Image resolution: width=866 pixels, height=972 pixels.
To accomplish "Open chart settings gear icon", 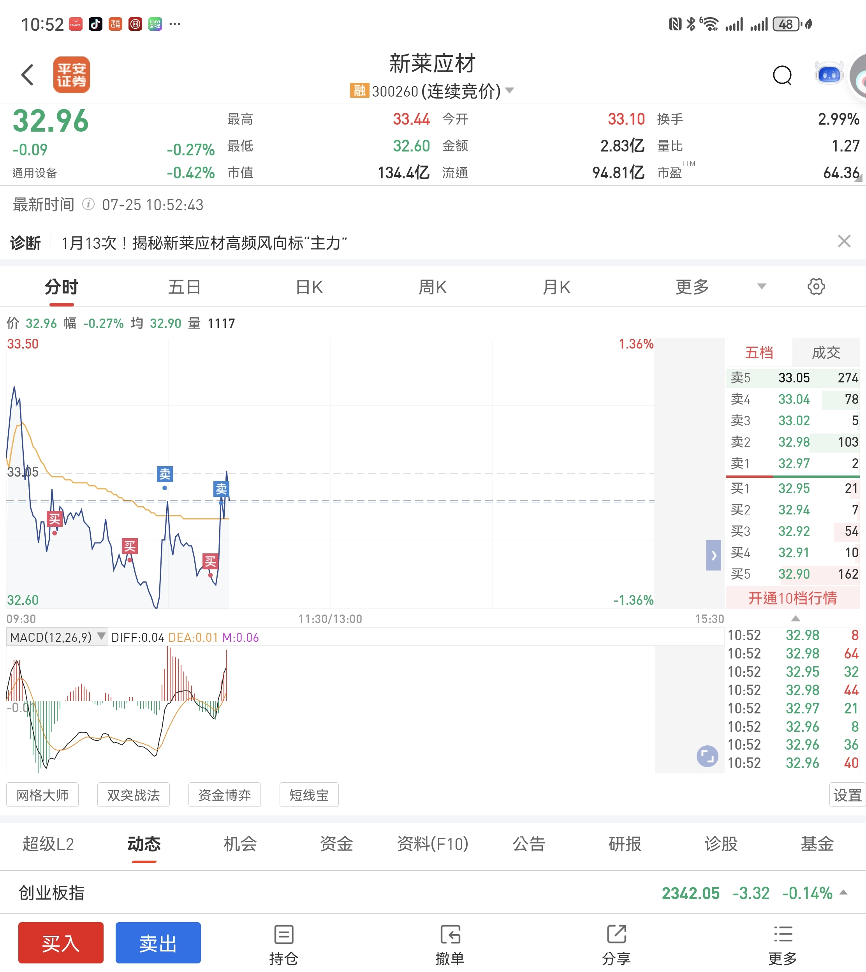I will pyautogui.click(x=816, y=286).
